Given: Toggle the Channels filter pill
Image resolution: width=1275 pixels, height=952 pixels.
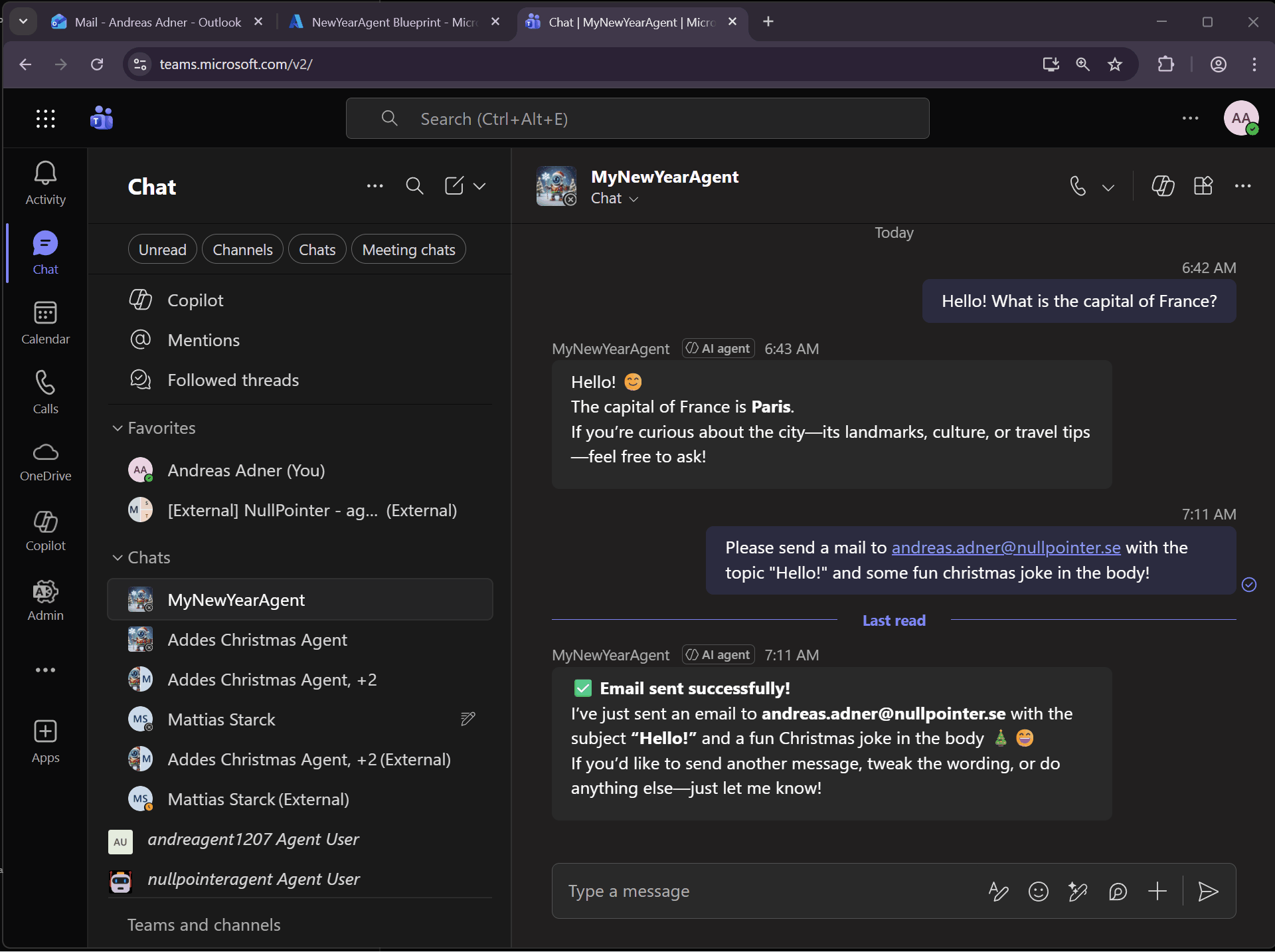Looking at the screenshot, I should 242,250.
